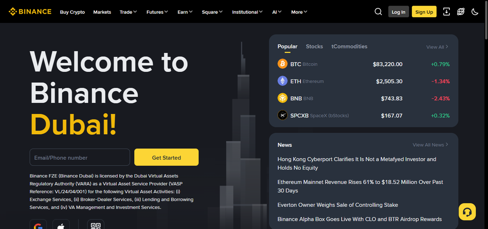Image resolution: width=488 pixels, height=229 pixels.
Task: Click the SpaceX SPCXB icon
Action: pyautogui.click(x=282, y=115)
